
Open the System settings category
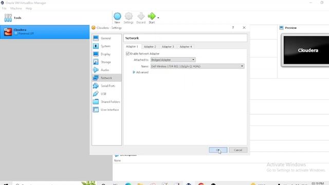[x=106, y=46]
